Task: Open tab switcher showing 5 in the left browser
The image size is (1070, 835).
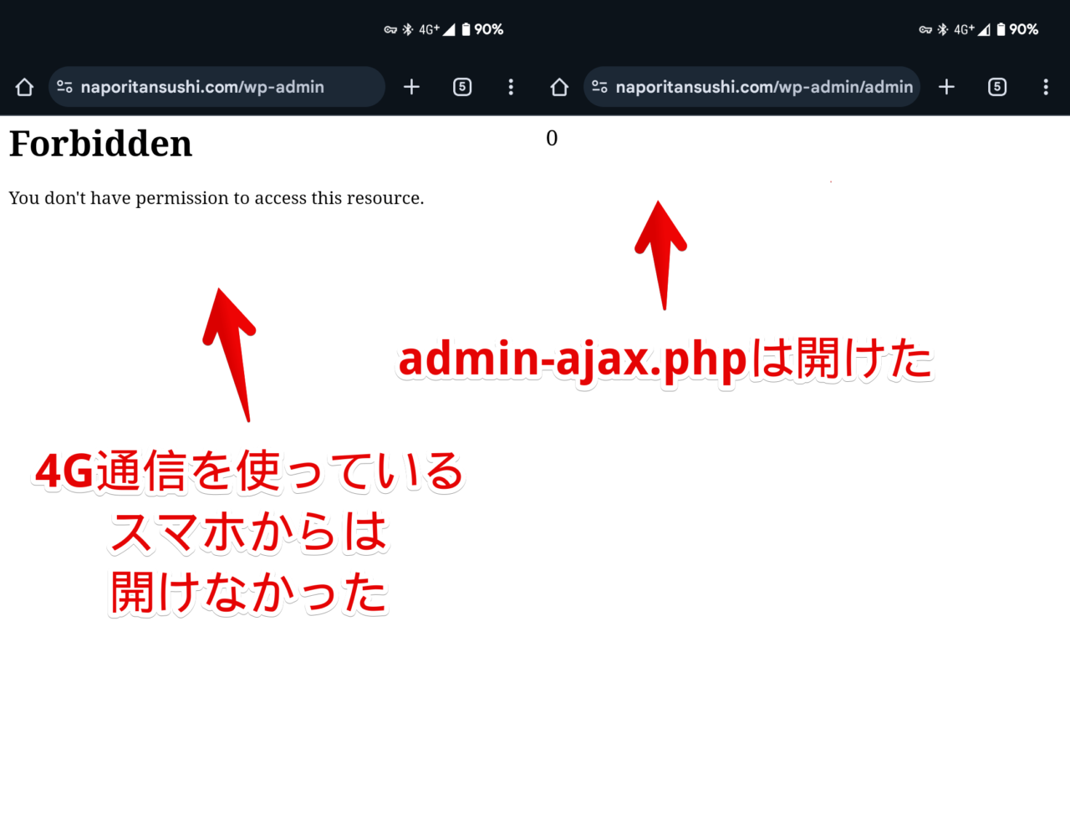Action: (x=462, y=87)
